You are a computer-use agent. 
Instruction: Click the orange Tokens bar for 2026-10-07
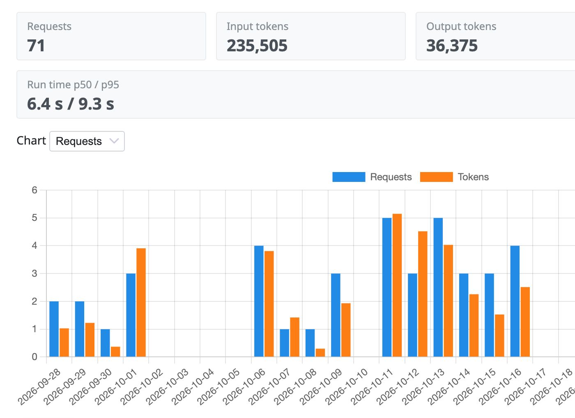tap(294, 337)
